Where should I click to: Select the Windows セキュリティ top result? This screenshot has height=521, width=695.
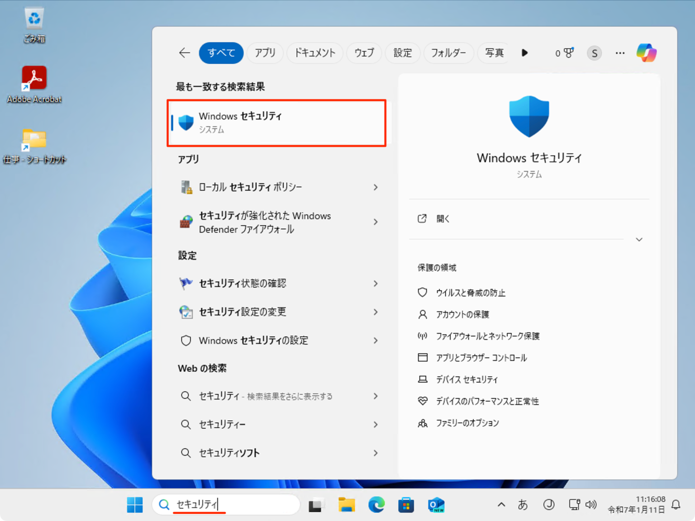click(276, 122)
